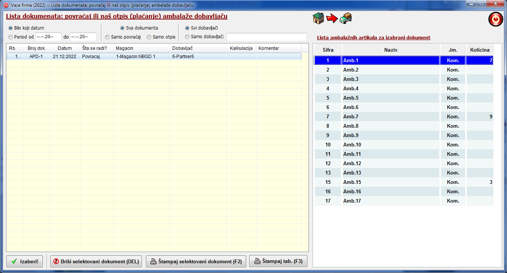Minimize the Vasa firma window

[x=471, y=4]
